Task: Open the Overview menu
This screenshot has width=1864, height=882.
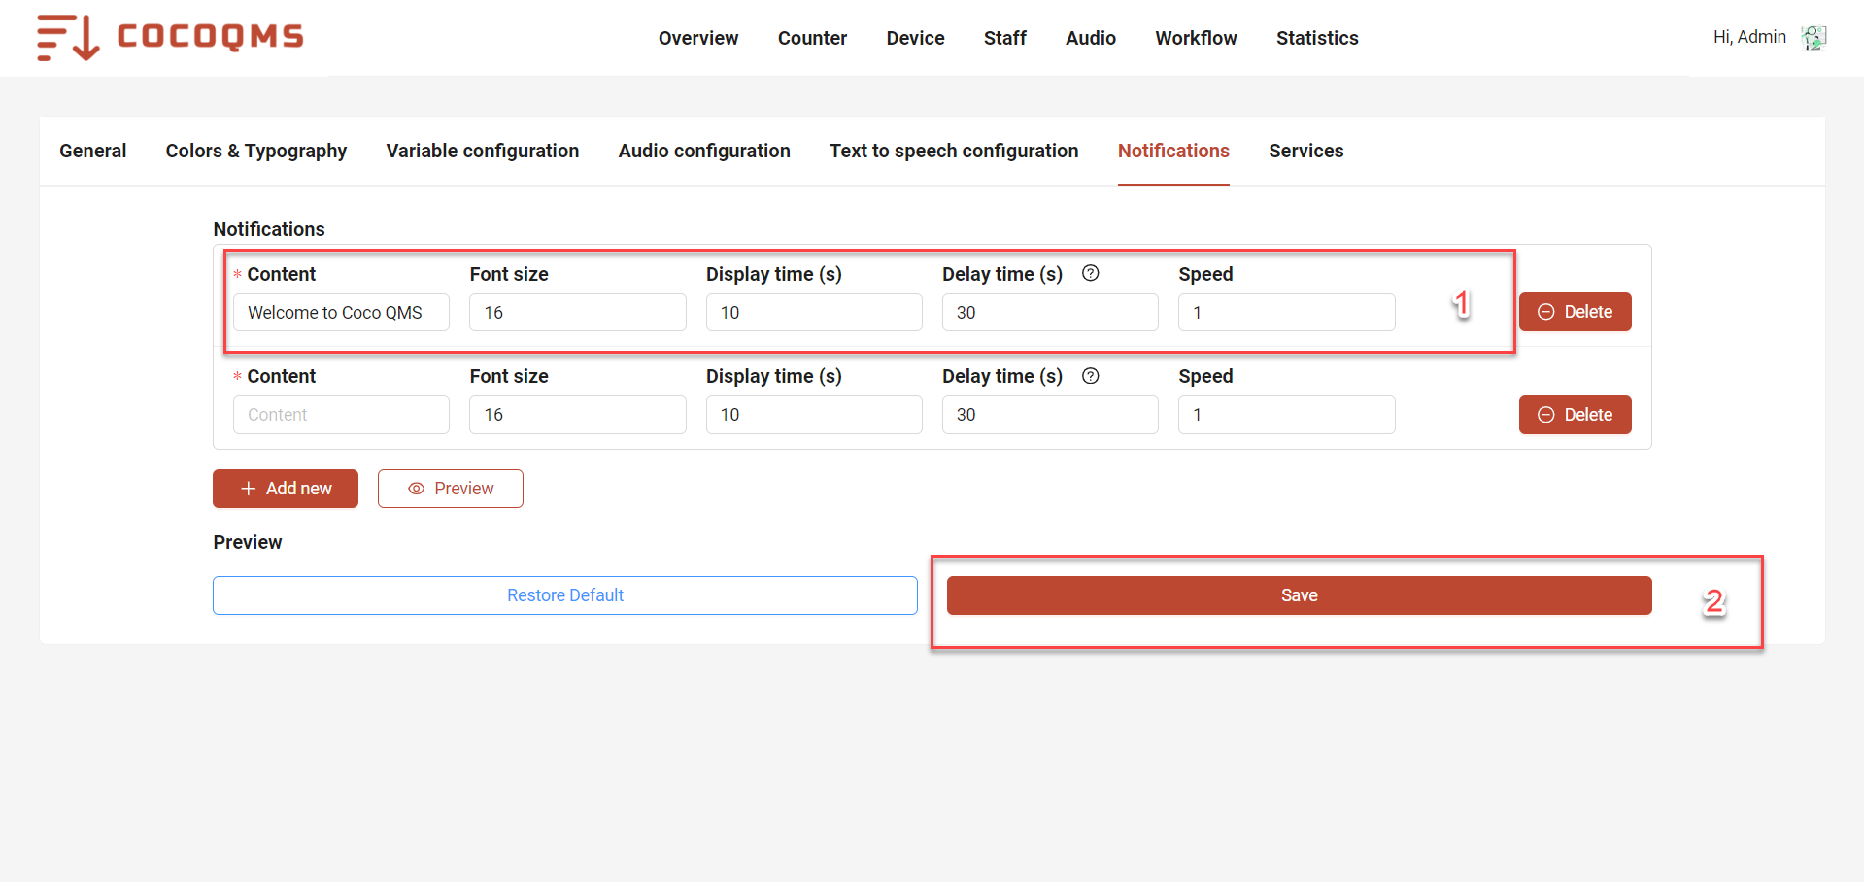Action: point(698,38)
